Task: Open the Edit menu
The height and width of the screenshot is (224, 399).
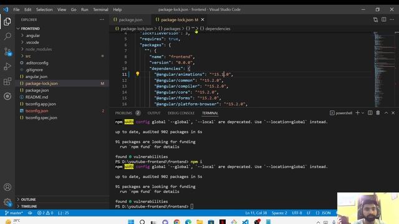Action: click(27, 9)
